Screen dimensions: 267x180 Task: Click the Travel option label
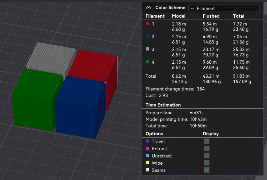tap(158, 141)
